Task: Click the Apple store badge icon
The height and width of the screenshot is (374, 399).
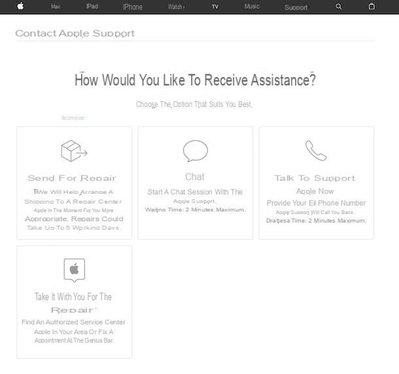Action: point(75,270)
